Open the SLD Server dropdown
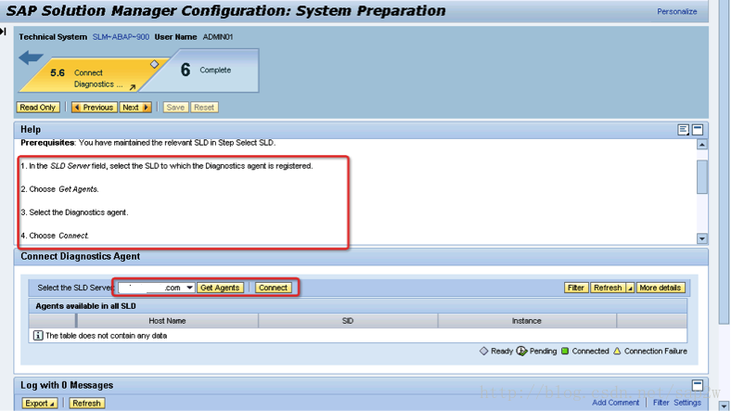Viewport: 731px width, 411px height. point(189,288)
